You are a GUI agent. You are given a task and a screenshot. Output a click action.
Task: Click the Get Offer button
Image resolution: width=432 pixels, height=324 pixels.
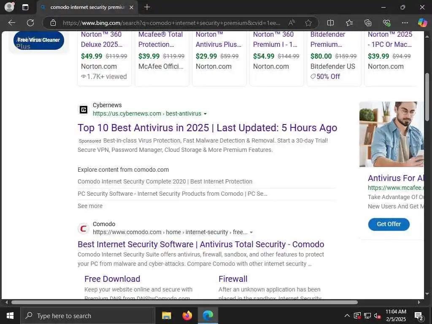point(389,224)
